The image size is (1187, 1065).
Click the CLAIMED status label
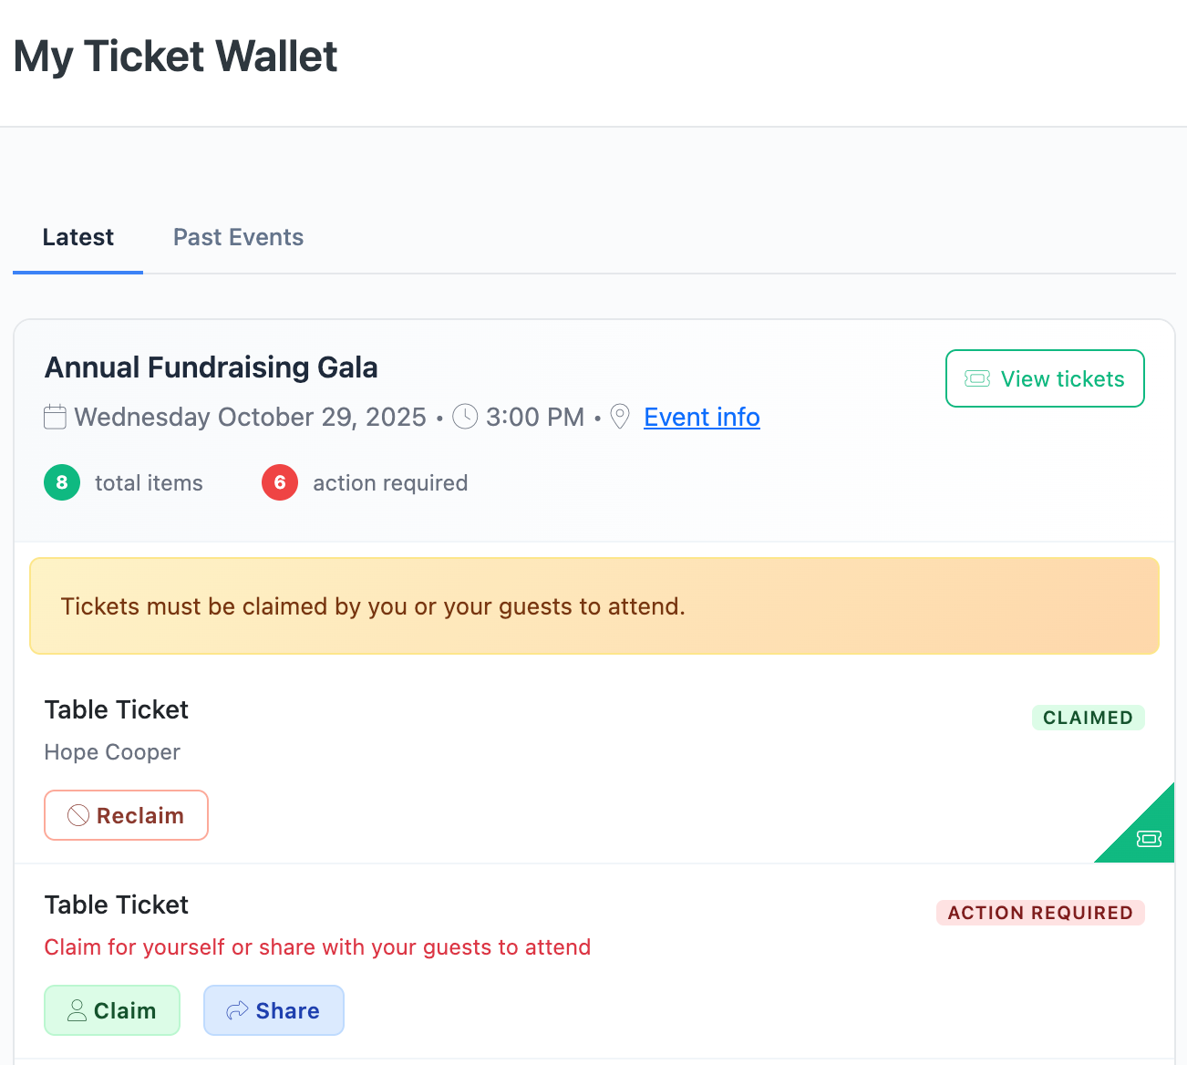(x=1088, y=718)
